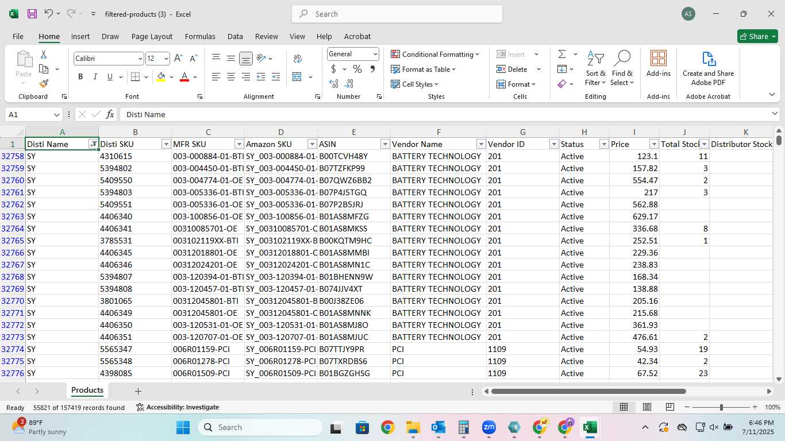This screenshot has height=441, width=785.
Task: Toggle Align Right for text
Action: 246,77
